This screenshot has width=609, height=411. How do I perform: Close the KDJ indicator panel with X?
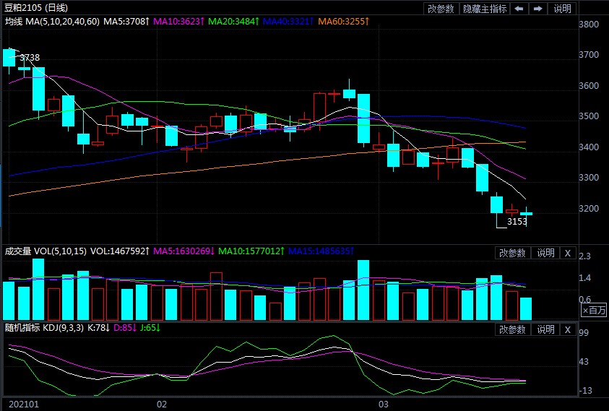pos(568,329)
